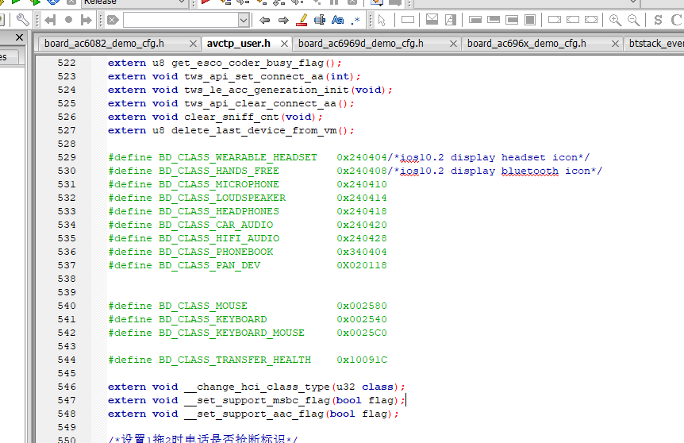This screenshot has height=443, width=684.
Task: Switch to board_ac6969d_demo_cfg.h tab
Action: [361, 43]
